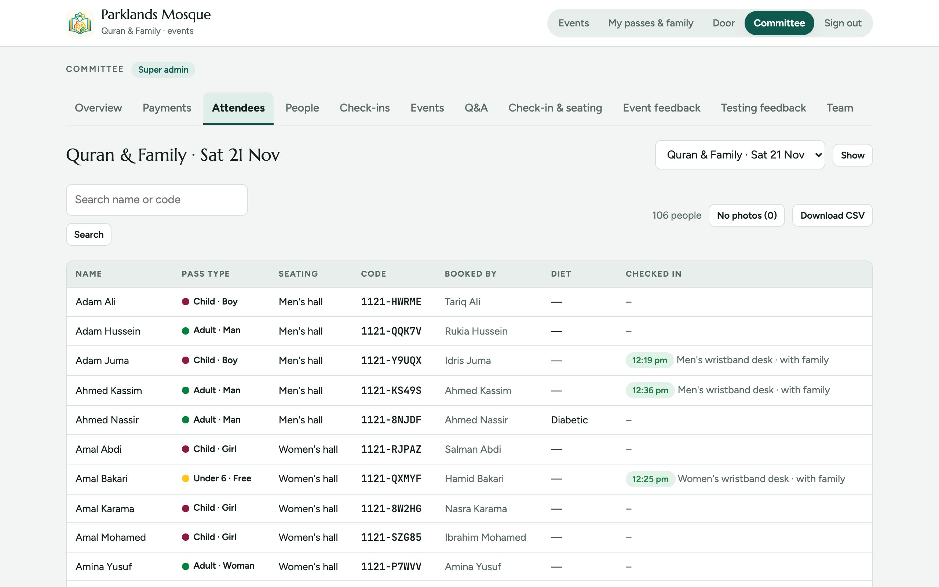
Task: Open the Testing feedback tab
Action: [763, 108]
